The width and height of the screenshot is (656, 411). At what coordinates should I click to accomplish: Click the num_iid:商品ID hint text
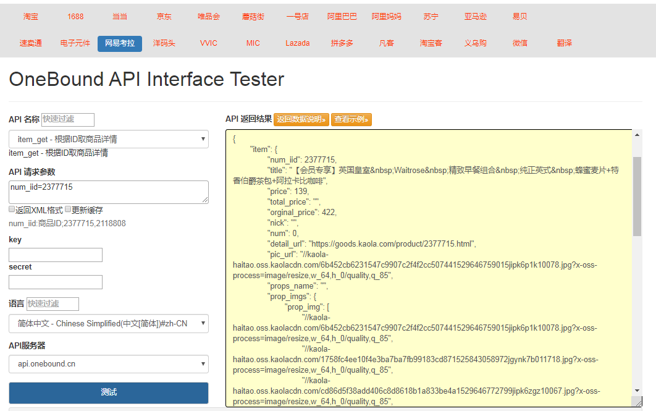click(67, 224)
